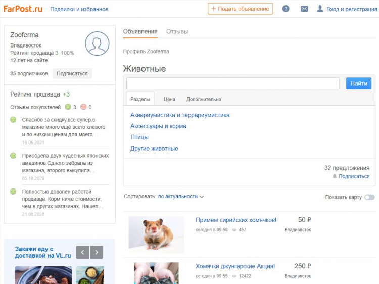Click next arrow in food delivery banner

click(x=97, y=252)
